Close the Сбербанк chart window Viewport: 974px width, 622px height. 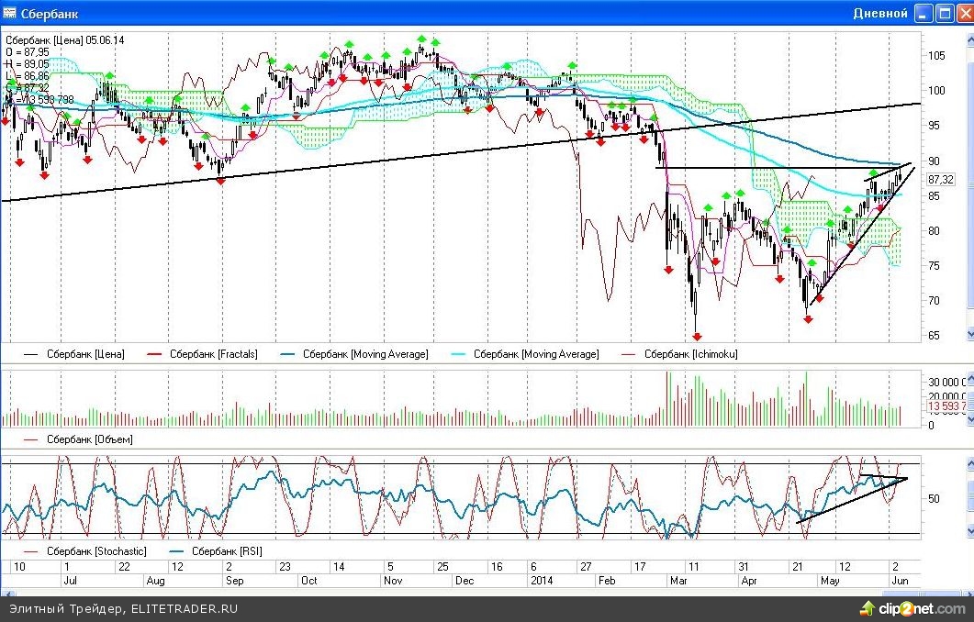coord(961,13)
